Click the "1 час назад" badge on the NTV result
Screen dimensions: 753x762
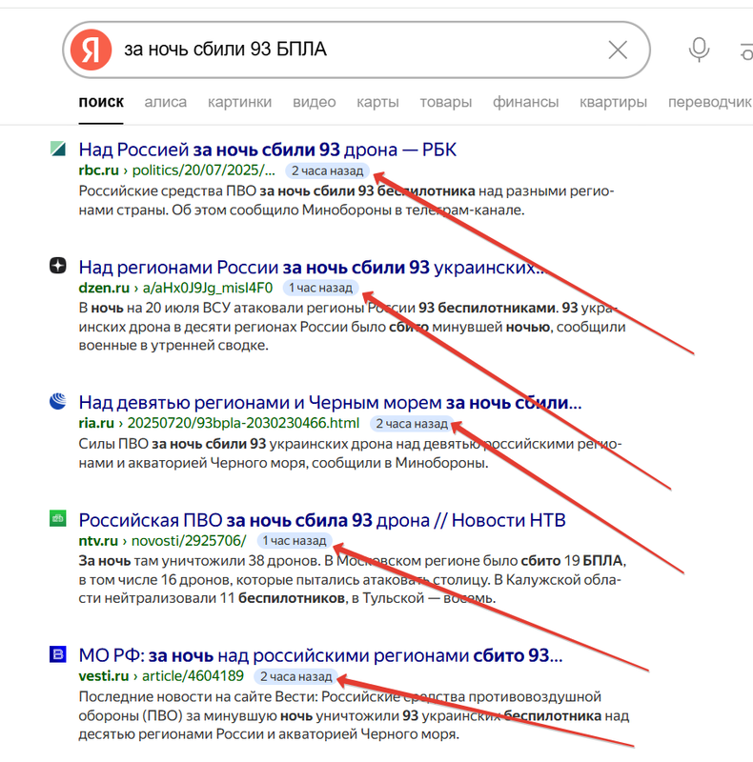(x=295, y=541)
